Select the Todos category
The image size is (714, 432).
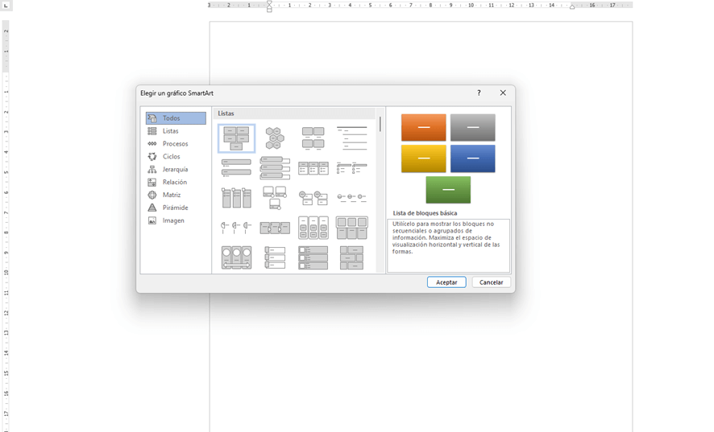click(176, 118)
